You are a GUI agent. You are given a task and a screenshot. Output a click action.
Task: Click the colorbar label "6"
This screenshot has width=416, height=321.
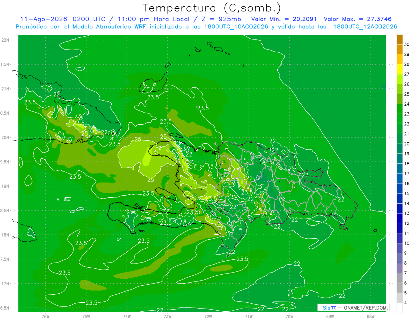[x=406, y=283]
